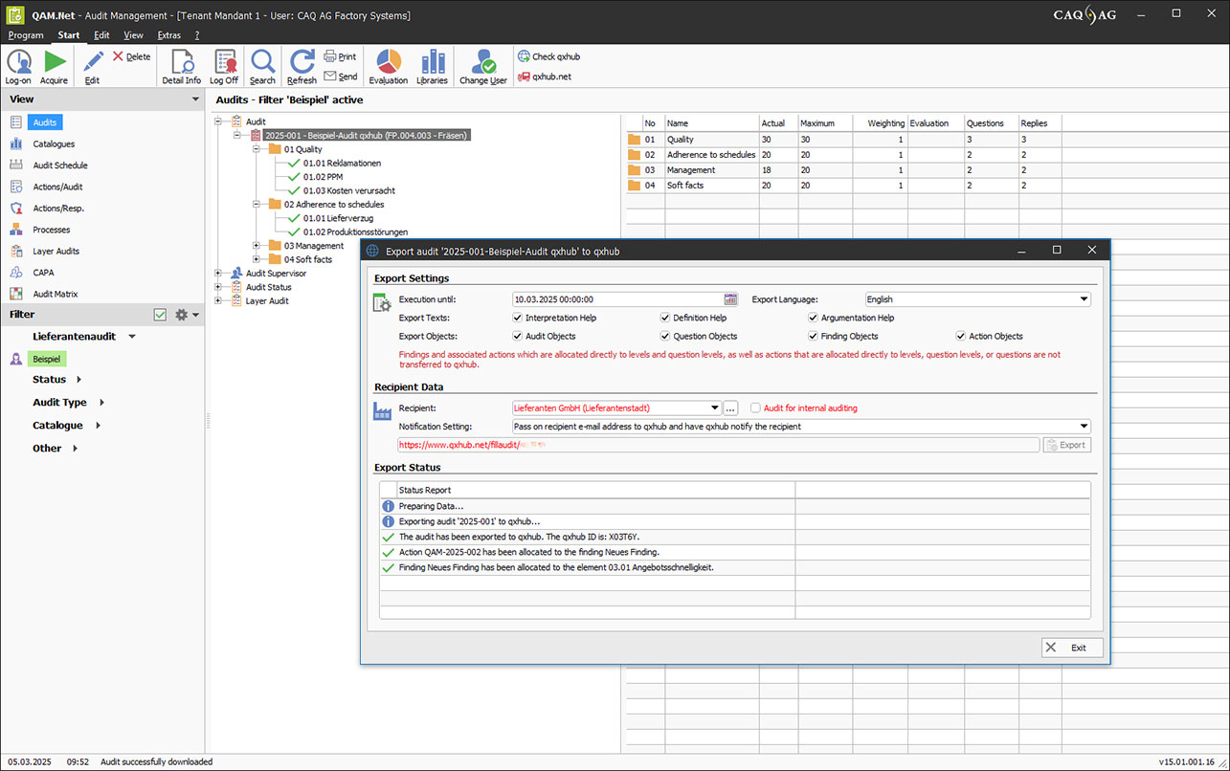Uncheck the Interpretation Help checkbox

pos(518,318)
